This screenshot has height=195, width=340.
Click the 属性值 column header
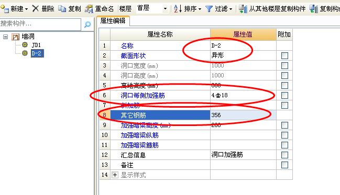(x=243, y=35)
